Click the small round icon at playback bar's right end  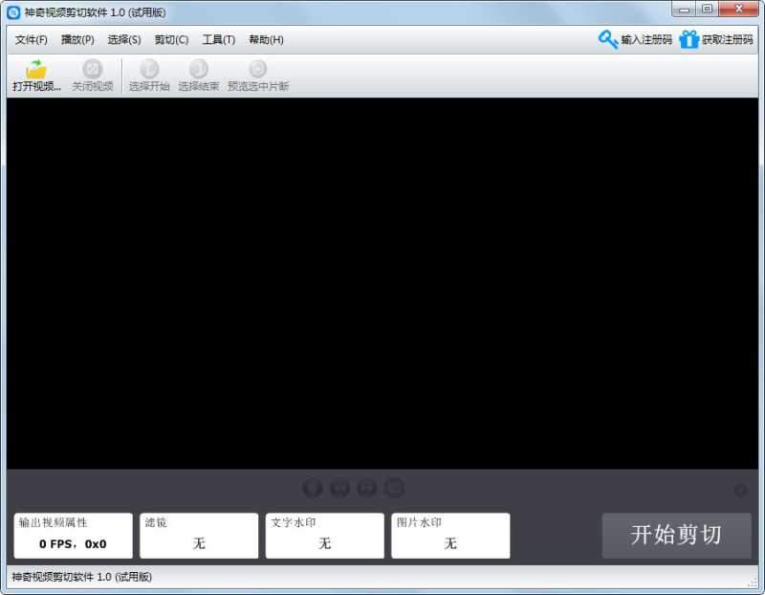click(x=740, y=490)
